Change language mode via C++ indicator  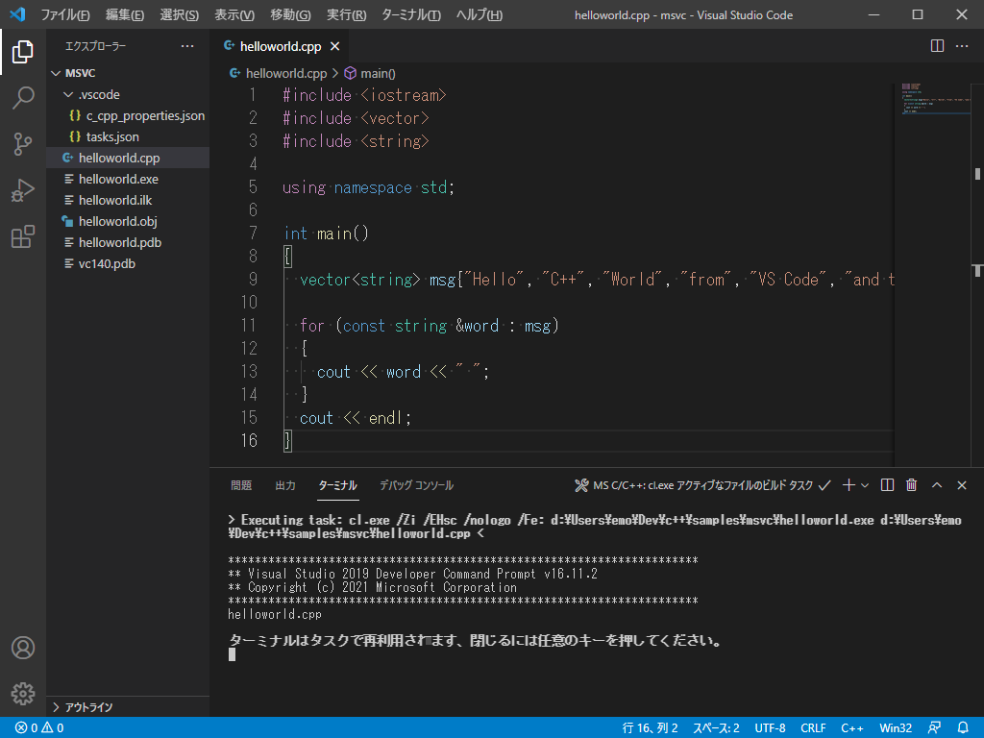852,728
